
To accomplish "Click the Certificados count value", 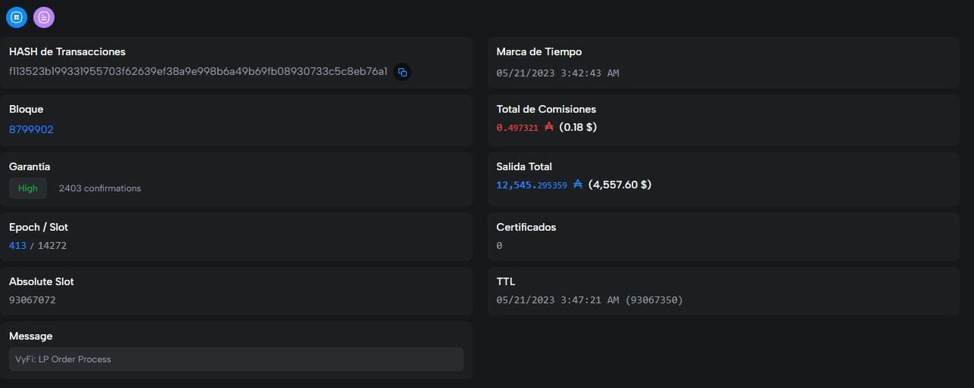I will 499,246.
